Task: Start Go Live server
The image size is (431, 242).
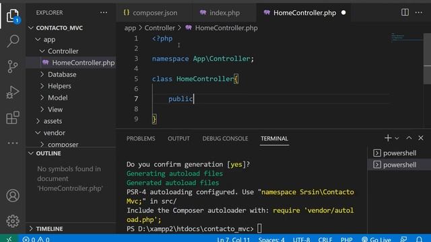Action: coord(376,239)
